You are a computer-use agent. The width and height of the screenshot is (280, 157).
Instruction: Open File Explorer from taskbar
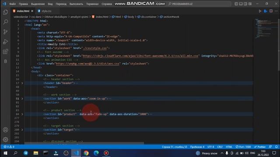click(36, 153)
